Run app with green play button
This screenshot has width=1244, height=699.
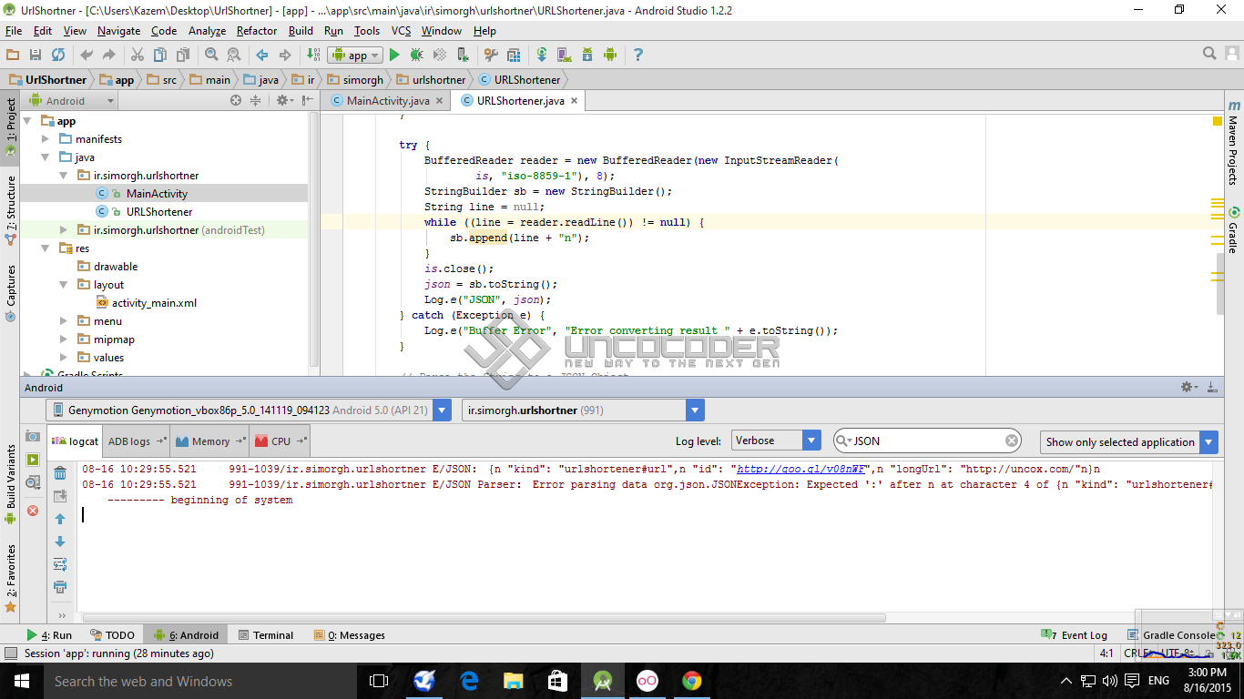pyautogui.click(x=394, y=55)
